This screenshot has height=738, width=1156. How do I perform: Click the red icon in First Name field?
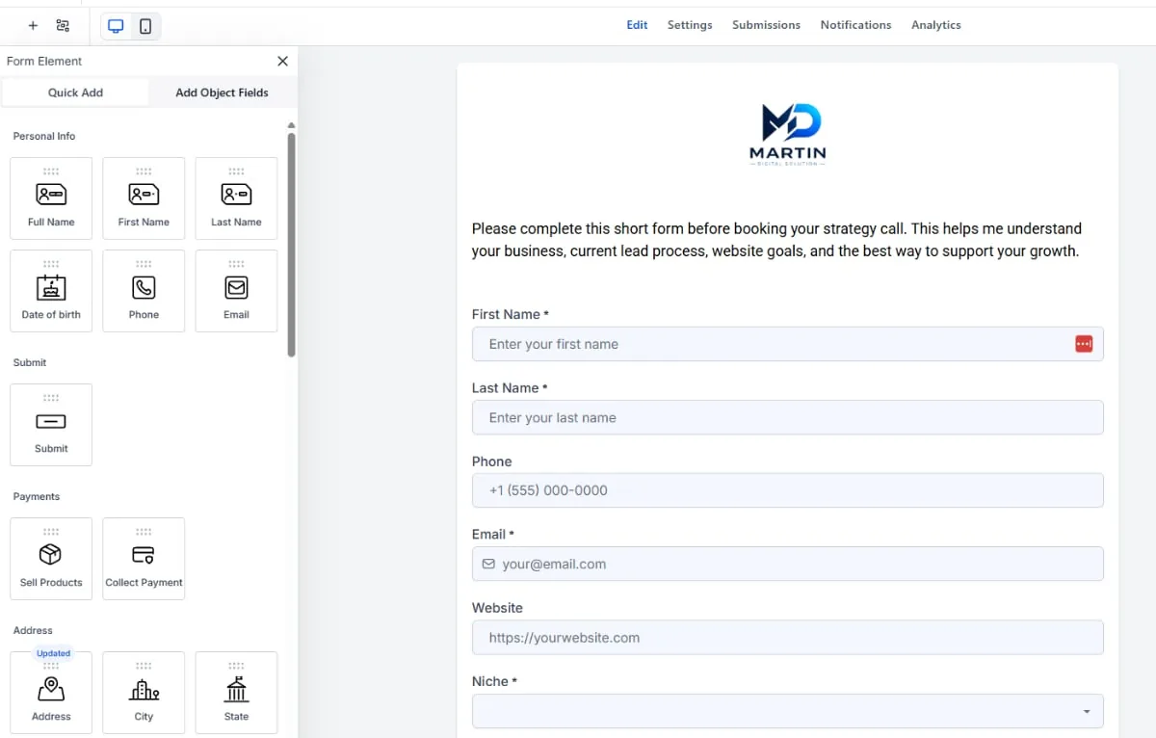pos(1084,344)
